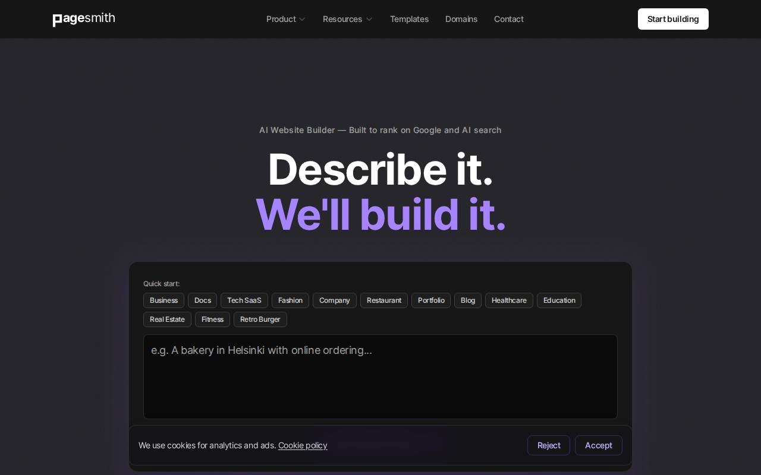Screen dimensions: 761x475
Task: Select the Fashion quick start chip
Action: pyautogui.click(x=290, y=300)
